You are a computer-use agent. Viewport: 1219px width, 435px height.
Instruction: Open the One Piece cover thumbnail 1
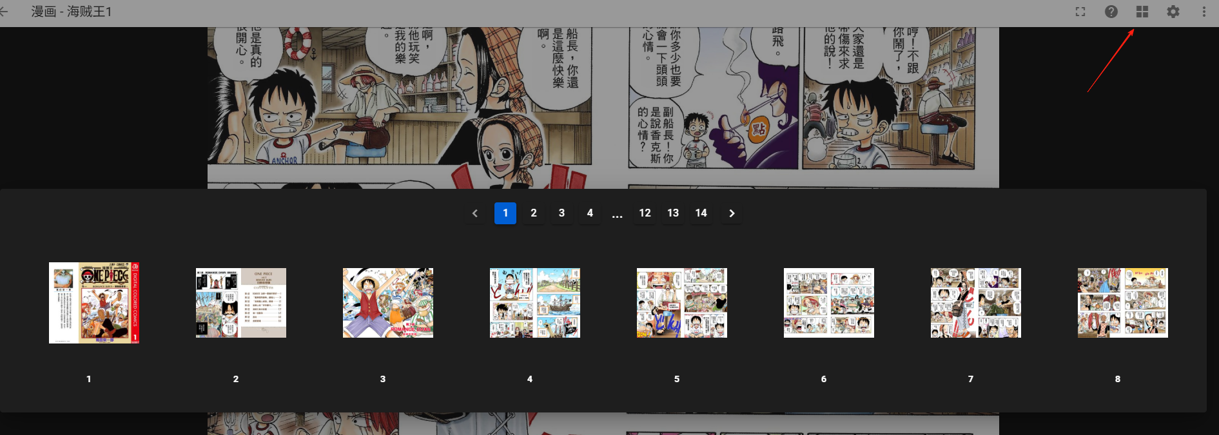(x=94, y=303)
